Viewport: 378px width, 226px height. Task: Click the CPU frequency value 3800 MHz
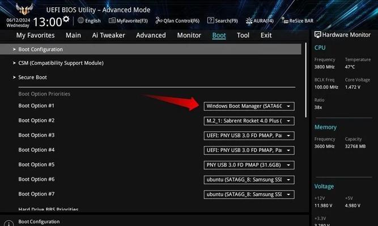point(324,67)
